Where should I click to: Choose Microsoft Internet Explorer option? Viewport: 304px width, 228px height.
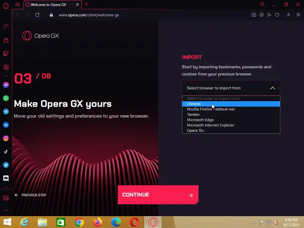(231, 125)
